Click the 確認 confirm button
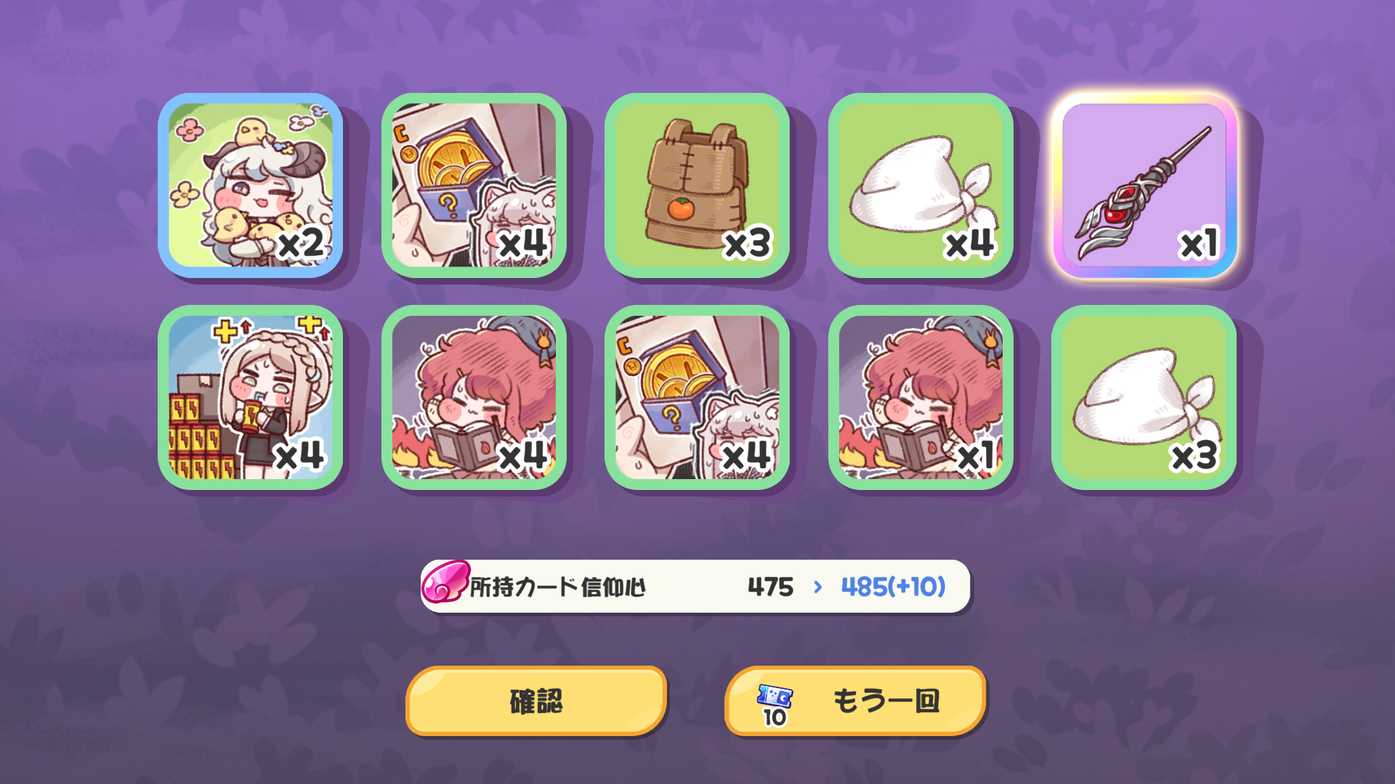1395x784 pixels. click(x=536, y=701)
